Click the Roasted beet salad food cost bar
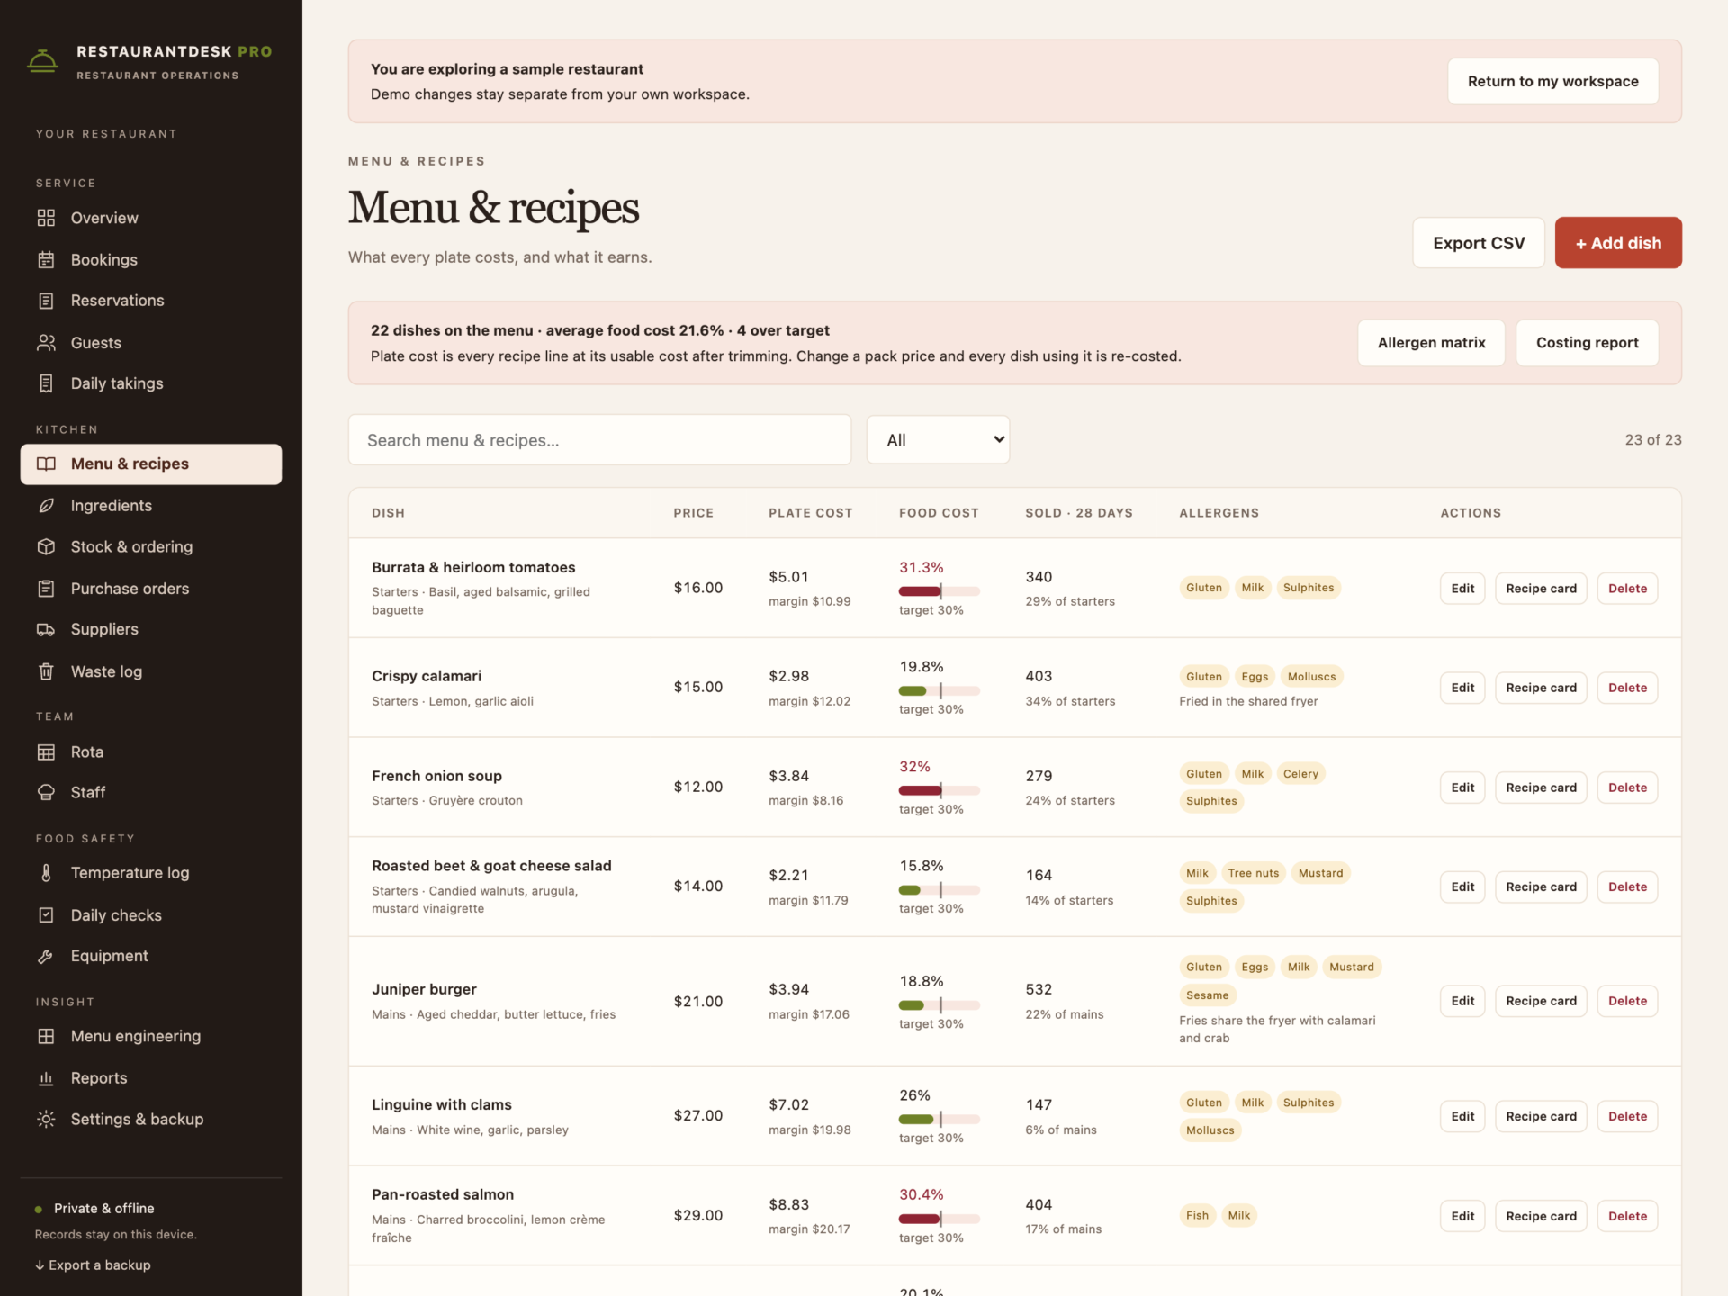Image resolution: width=1728 pixels, height=1296 pixels. click(939, 890)
